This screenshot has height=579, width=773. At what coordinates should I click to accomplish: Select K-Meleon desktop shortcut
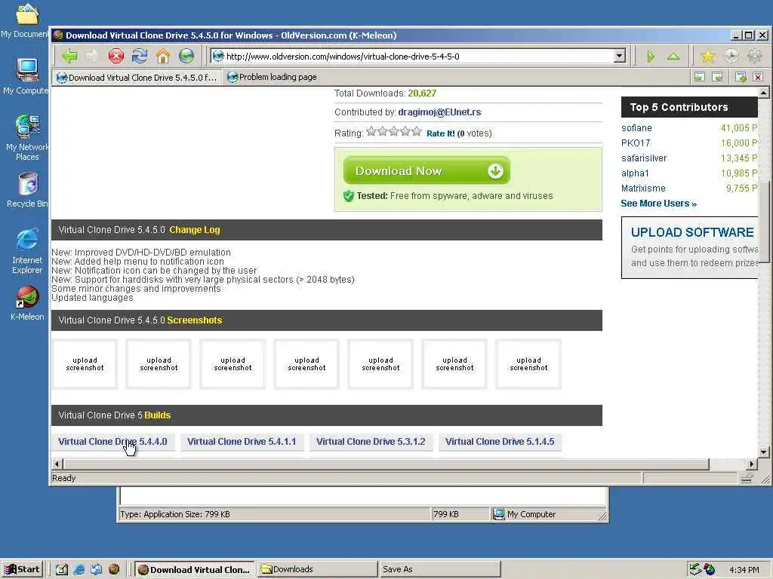pyautogui.click(x=27, y=303)
